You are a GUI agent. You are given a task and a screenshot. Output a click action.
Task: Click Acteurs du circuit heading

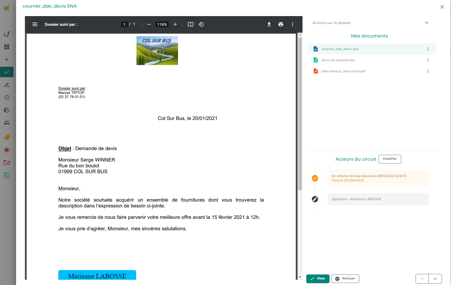pyautogui.click(x=356, y=159)
